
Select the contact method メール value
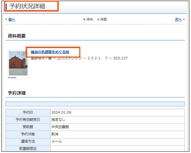coord(57,141)
